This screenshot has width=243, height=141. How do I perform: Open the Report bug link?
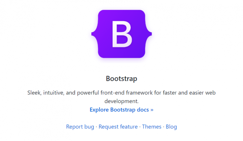click(x=80, y=127)
